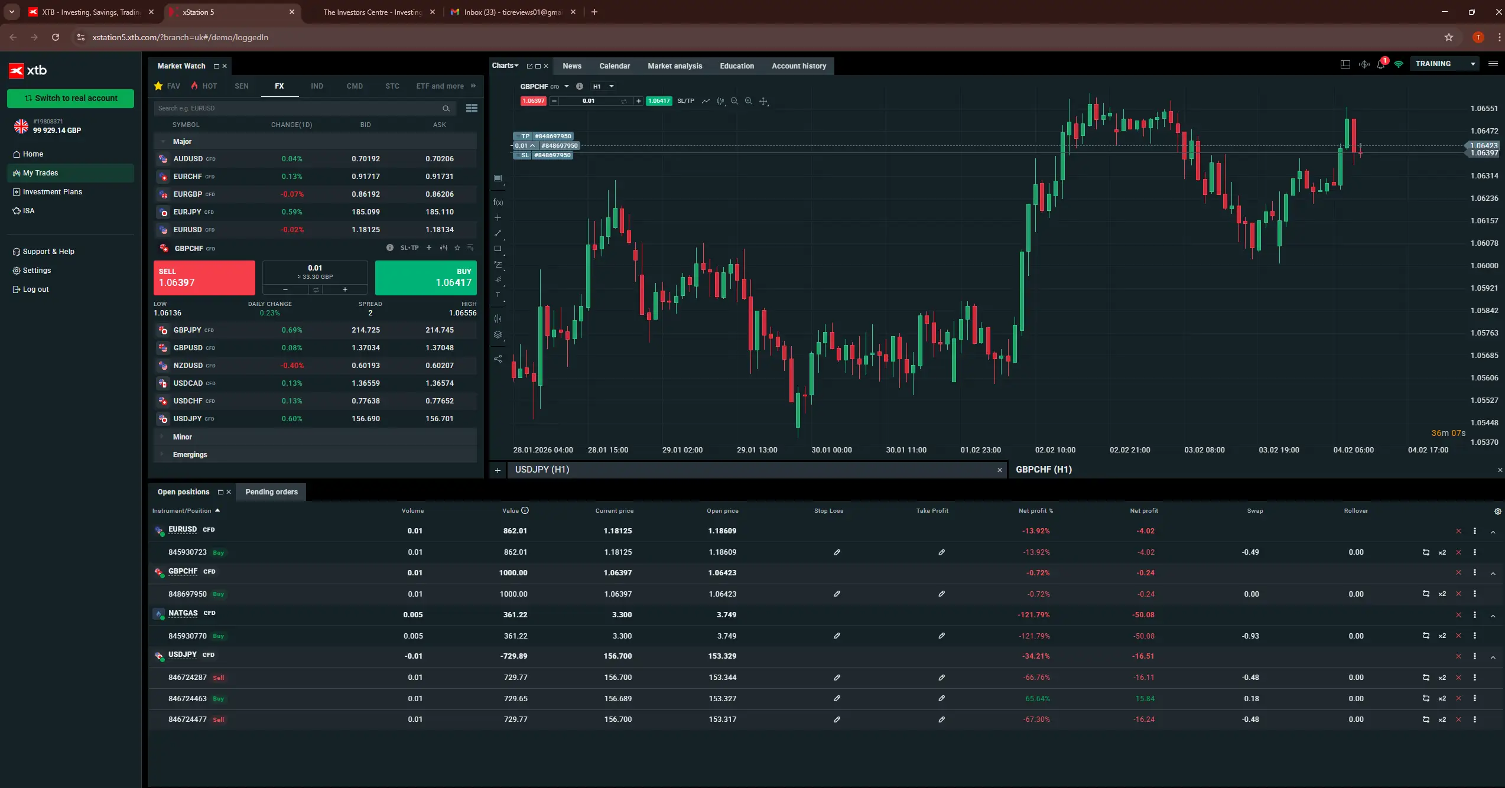Screen dimensions: 1505x788
Task: Open the notifications bell
Action: (x=1381, y=65)
